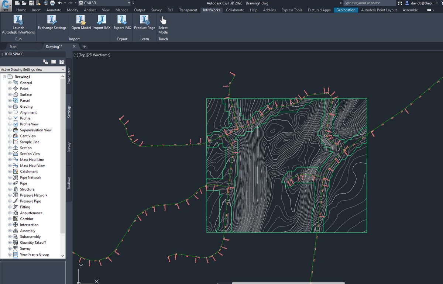Collapse the Drawing1 tree node
This screenshot has width=443, height=284.
(x=4, y=77)
